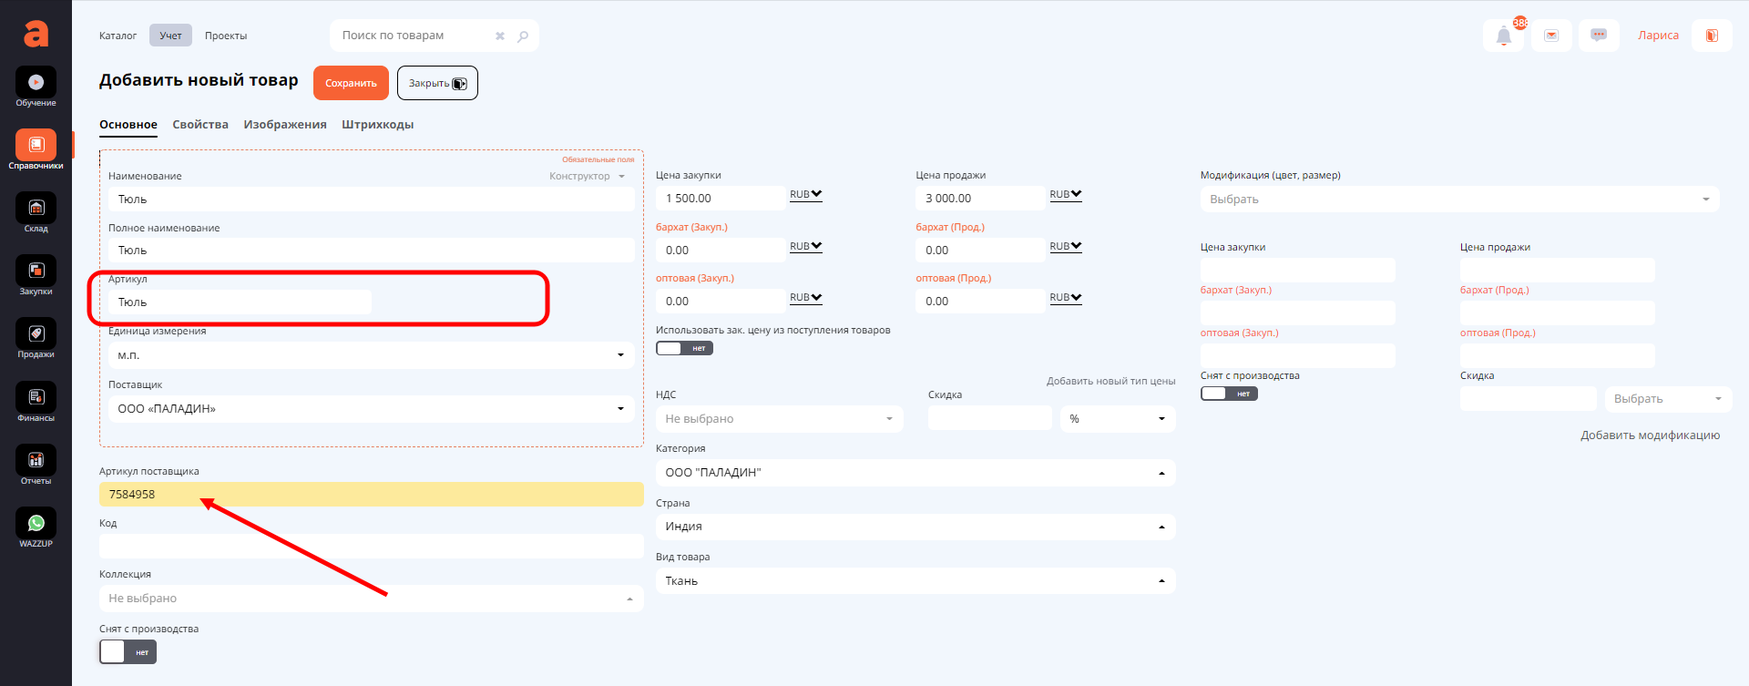Open Финансы from the sidebar

click(36, 398)
